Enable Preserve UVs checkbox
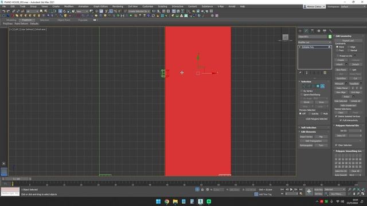The height and width of the screenshot is (206, 367). (x=338, y=56)
